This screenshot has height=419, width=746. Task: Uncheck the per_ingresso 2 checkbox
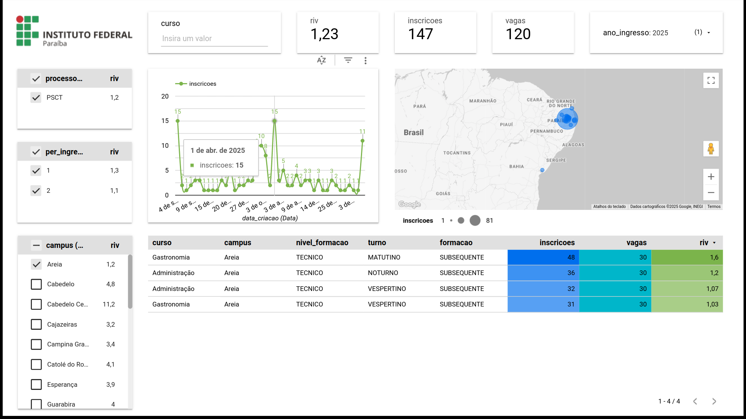(36, 190)
